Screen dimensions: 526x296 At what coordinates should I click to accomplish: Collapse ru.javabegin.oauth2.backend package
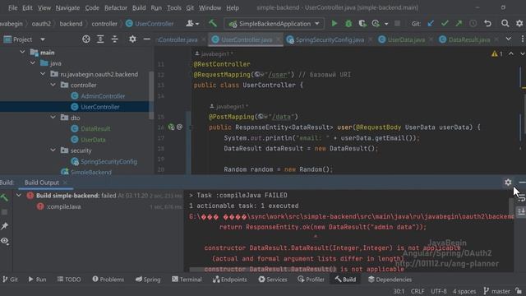point(43,74)
